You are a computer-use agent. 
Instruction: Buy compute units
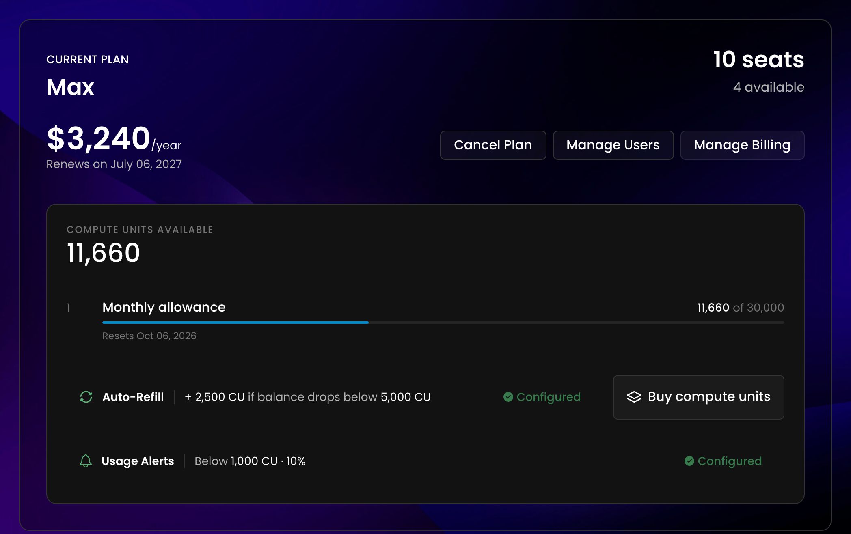pyautogui.click(x=698, y=397)
